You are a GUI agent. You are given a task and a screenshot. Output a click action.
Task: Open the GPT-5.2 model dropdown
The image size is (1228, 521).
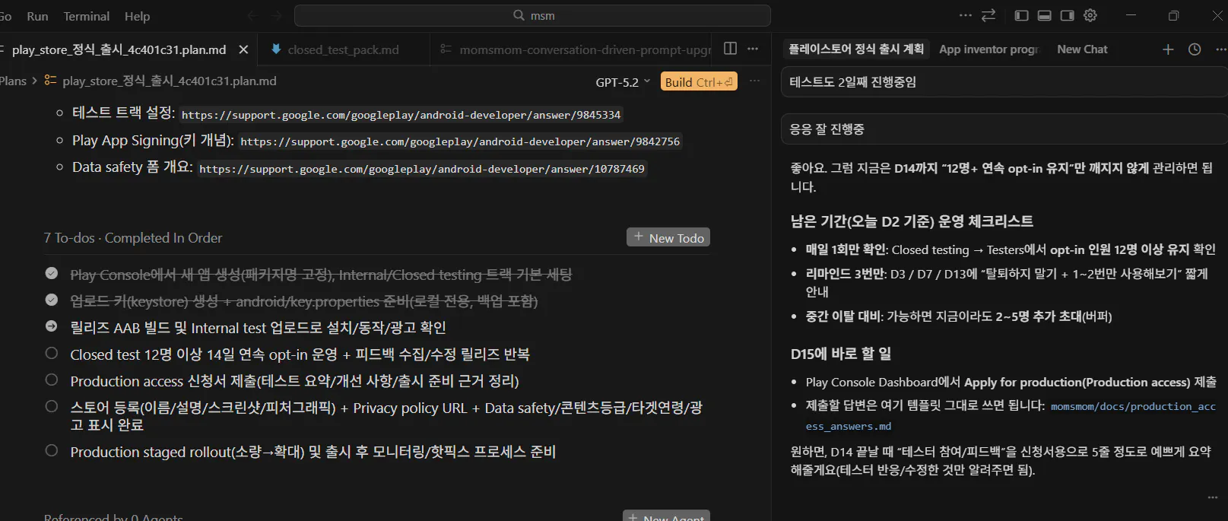pyautogui.click(x=623, y=82)
